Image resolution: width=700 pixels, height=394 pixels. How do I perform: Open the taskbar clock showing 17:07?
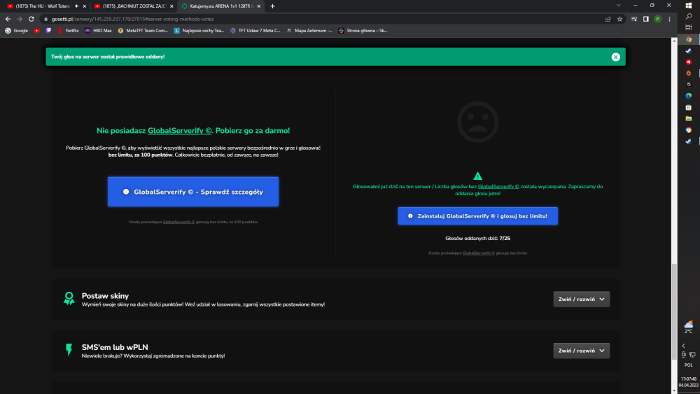(689, 382)
